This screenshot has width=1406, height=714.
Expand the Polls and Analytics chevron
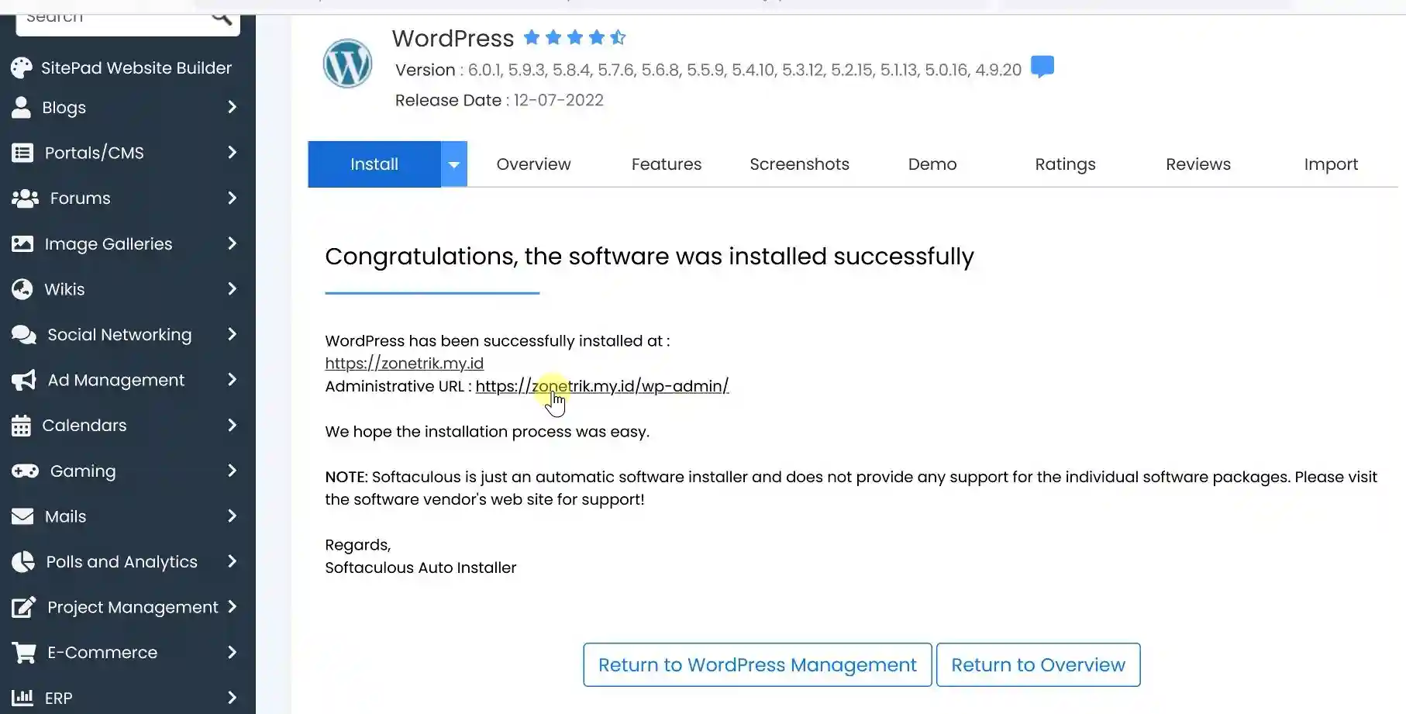tap(232, 561)
